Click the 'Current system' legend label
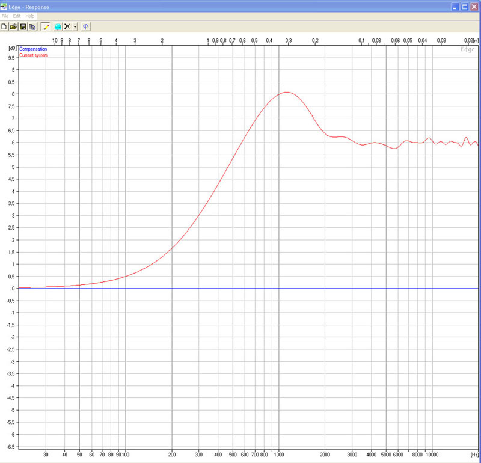This screenshot has height=463, width=481. [34, 55]
